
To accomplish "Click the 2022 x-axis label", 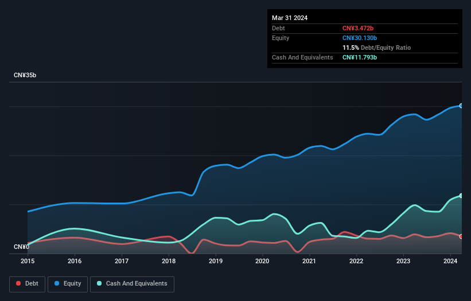I will tap(356, 261).
